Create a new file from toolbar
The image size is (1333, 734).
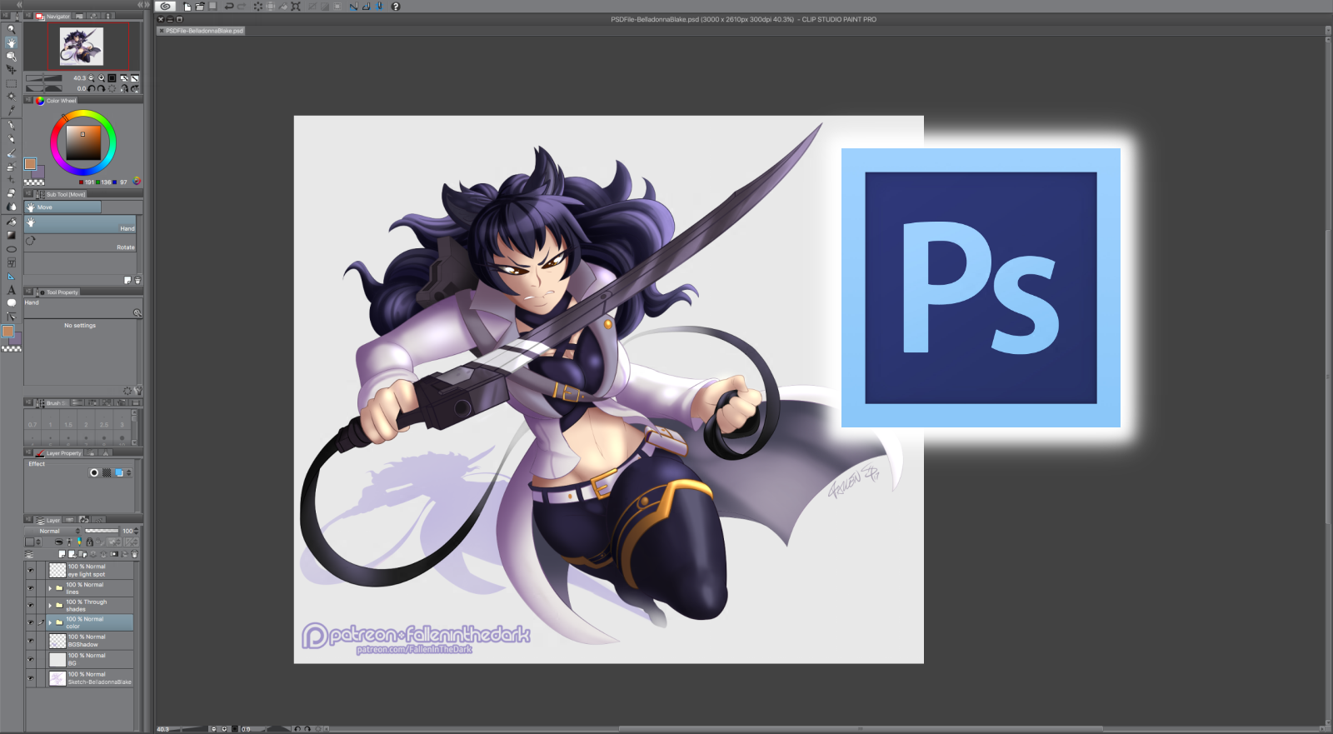coord(187,6)
